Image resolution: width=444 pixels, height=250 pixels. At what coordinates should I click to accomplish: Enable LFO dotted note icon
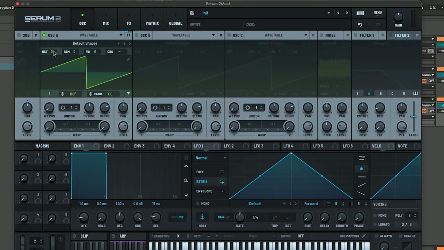pyautogui.click(x=288, y=217)
